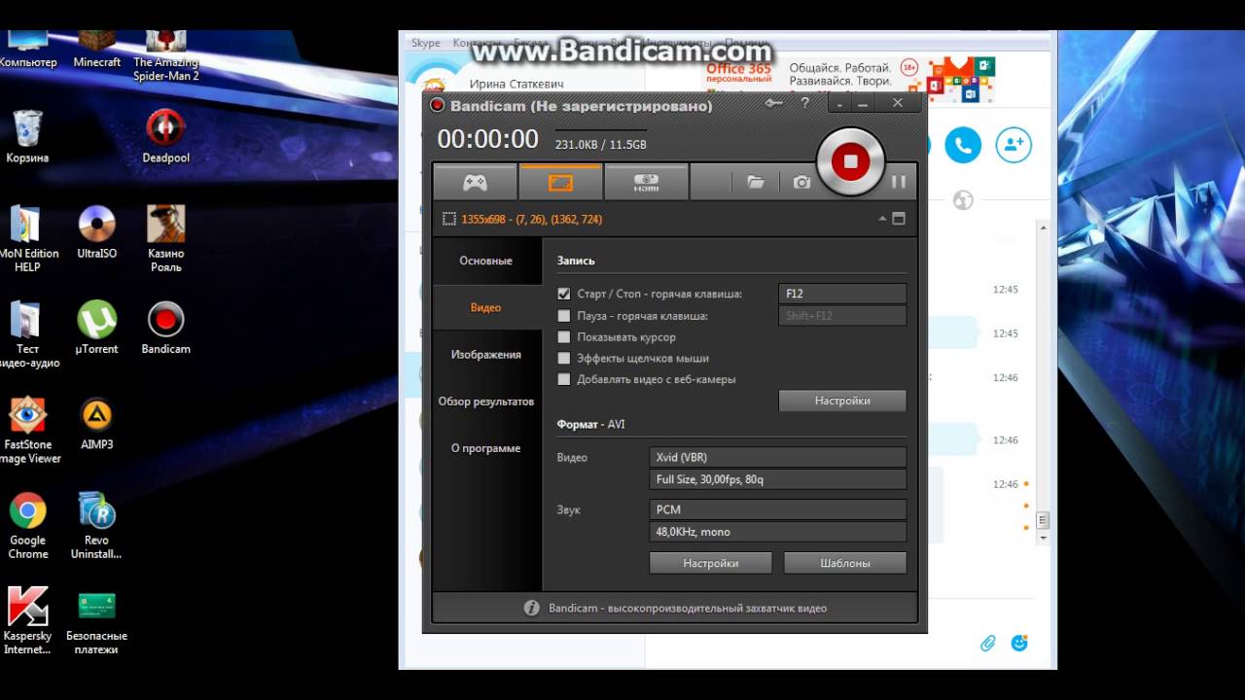Click the F12 hotkey field
The height and width of the screenshot is (700, 1245).
click(x=842, y=294)
